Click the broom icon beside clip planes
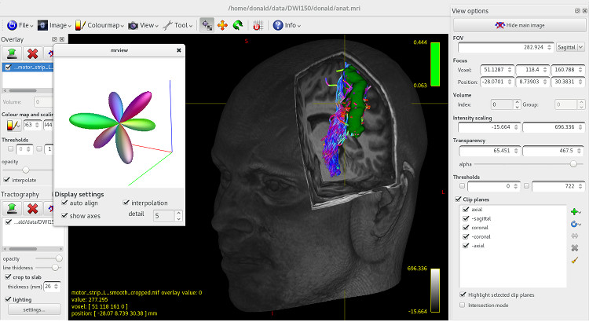The width and height of the screenshot is (589, 322). [x=575, y=260]
